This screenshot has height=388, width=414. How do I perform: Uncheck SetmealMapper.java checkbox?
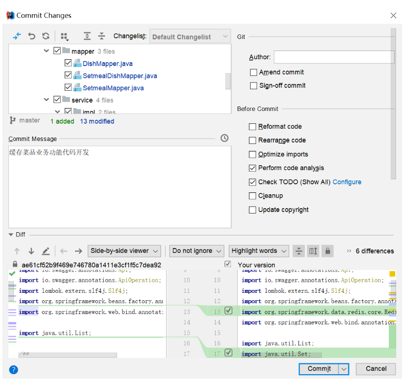click(68, 87)
